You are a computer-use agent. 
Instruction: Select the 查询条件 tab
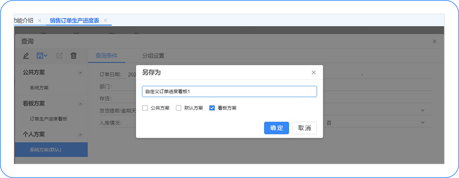pyautogui.click(x=106, y=56)
